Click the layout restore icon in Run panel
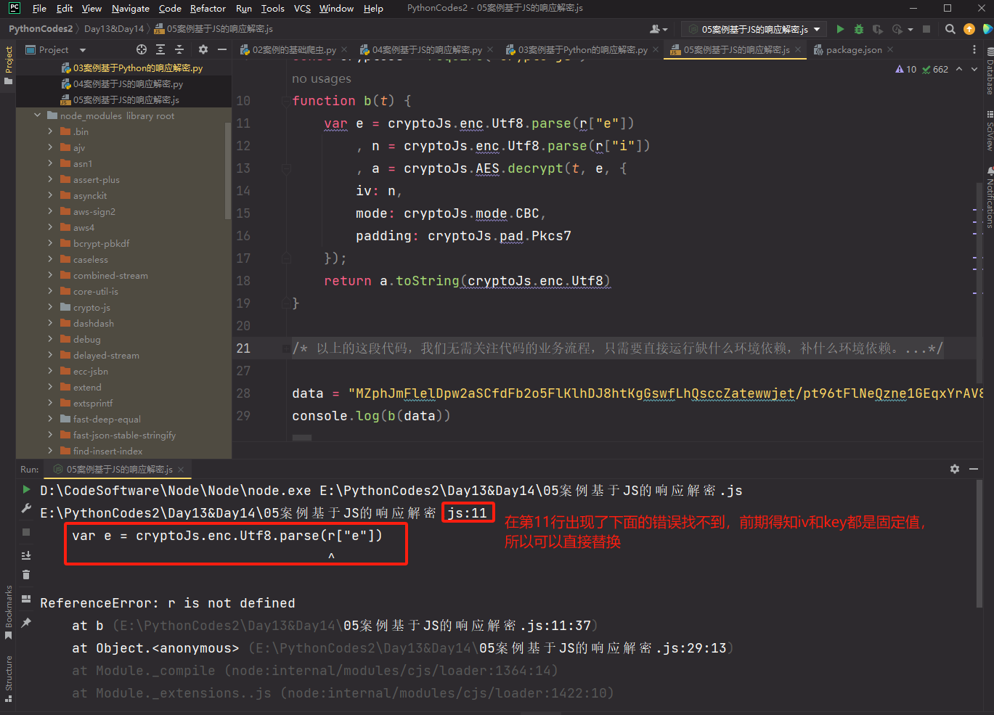 pyautogui.click(x=26, y=599)
